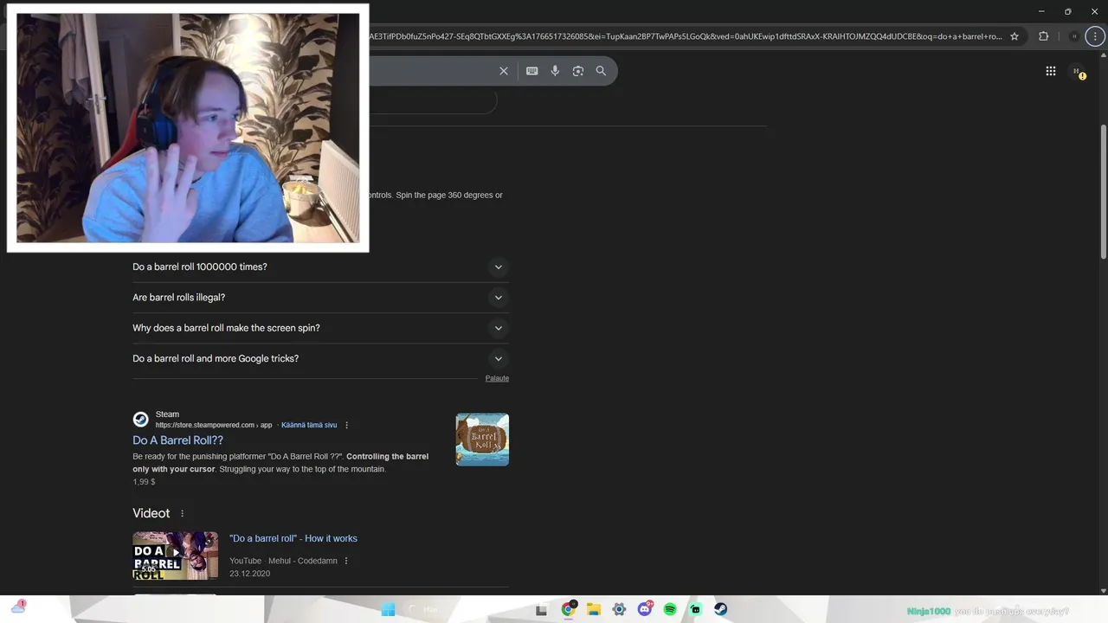Click the "1,99 $" price text
Screen dimensions: 1108x623
[x=144, y=482]
